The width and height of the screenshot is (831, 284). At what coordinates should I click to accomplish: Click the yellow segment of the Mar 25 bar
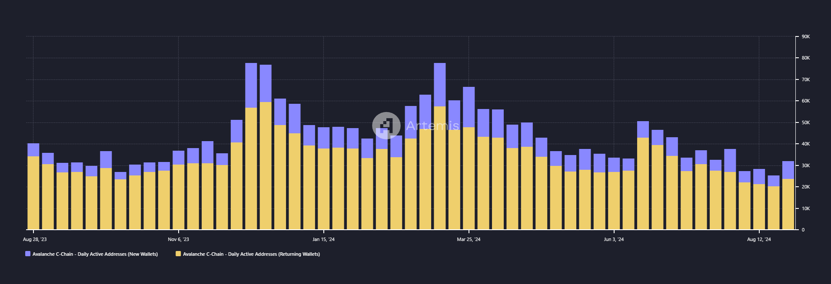click(x=469, y=178)
